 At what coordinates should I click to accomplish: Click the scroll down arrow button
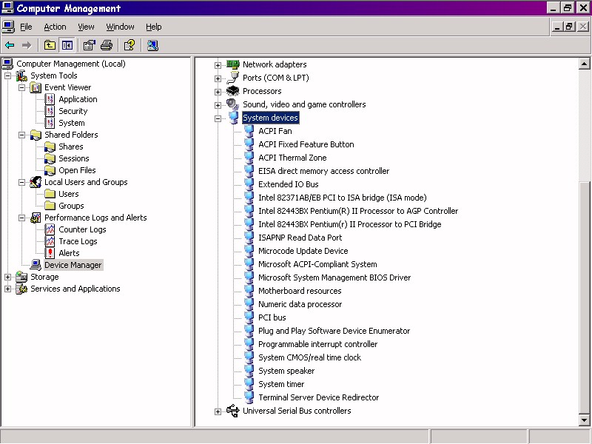click(584, 420)
